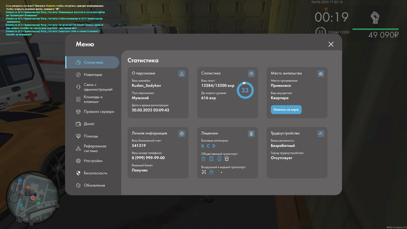Click the circular minimap
407x229 pixels.
point(32,197)
